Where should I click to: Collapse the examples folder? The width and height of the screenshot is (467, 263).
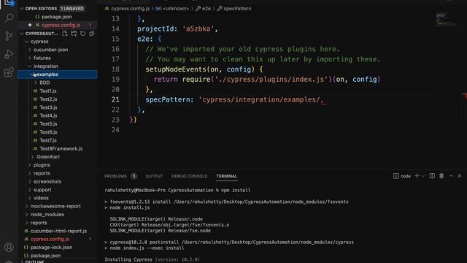click(x=32, y=75)
